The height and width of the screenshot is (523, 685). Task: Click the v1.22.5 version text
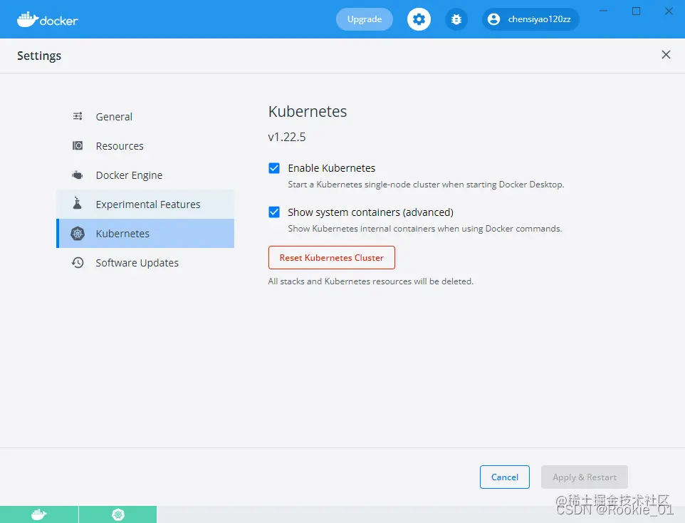(287, 137)
